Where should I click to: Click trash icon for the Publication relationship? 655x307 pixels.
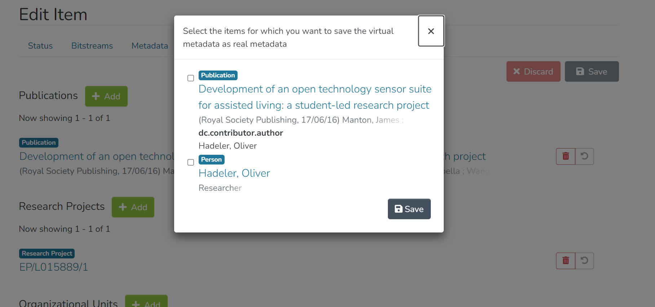pos(566,156)
